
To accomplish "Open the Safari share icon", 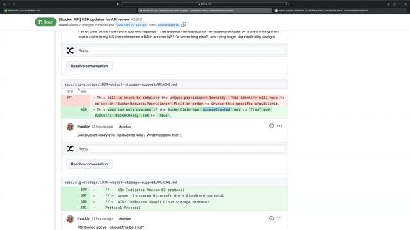I will [x=394, y=4].
